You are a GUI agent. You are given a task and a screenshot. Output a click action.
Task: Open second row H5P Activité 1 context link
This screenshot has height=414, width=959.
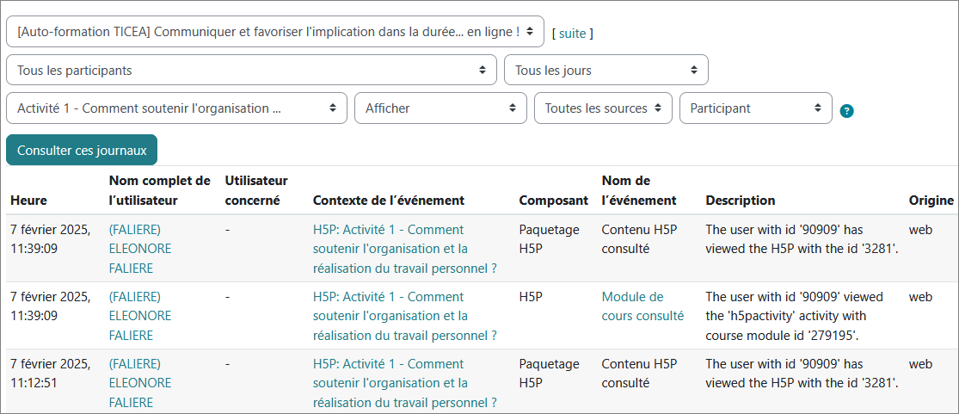[405, 316]
